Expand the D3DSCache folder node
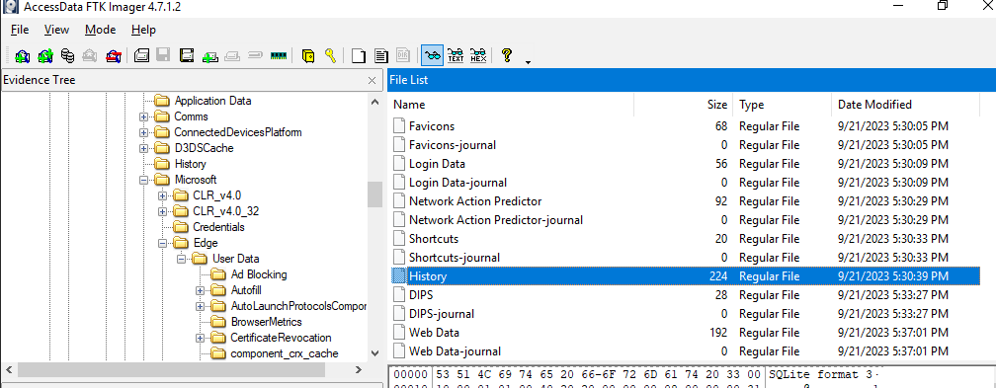This screenshot has width=996, height=388. (x=144, y=149)
